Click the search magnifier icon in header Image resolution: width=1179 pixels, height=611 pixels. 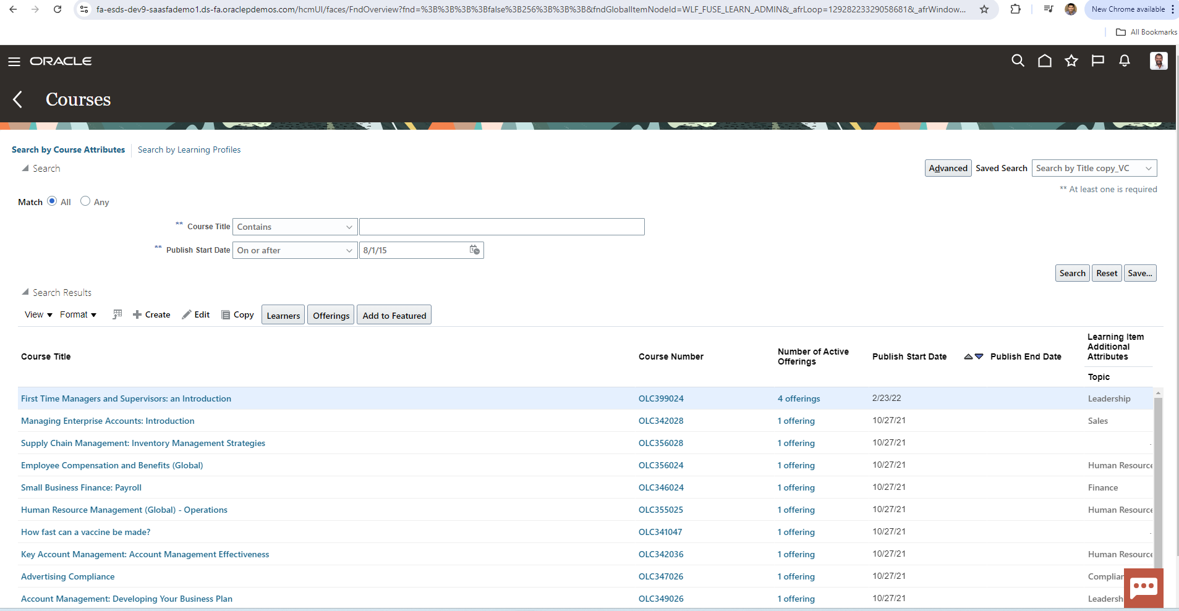[x=1018, y=61]
